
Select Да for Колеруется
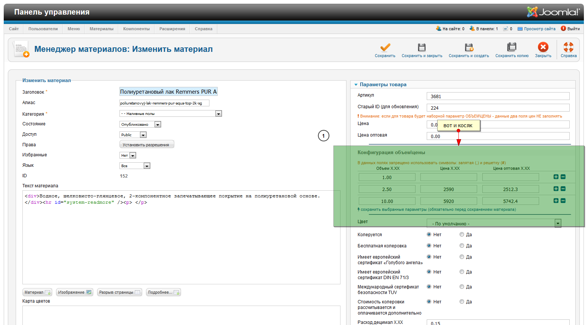click(x=462, y=235)
